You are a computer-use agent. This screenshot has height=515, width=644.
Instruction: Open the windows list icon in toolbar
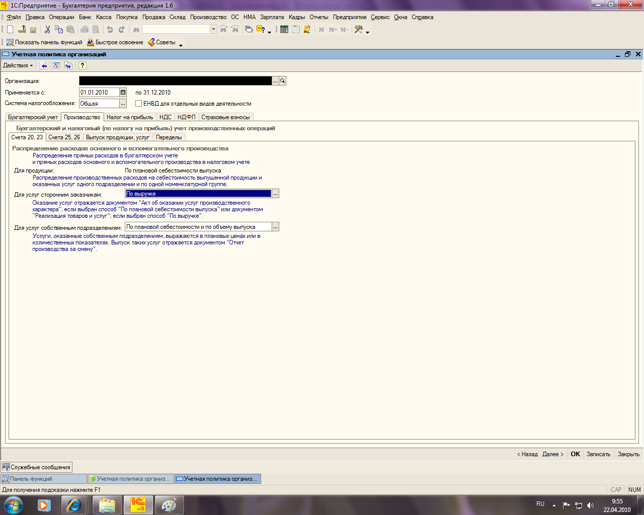(x=249, y=30)
